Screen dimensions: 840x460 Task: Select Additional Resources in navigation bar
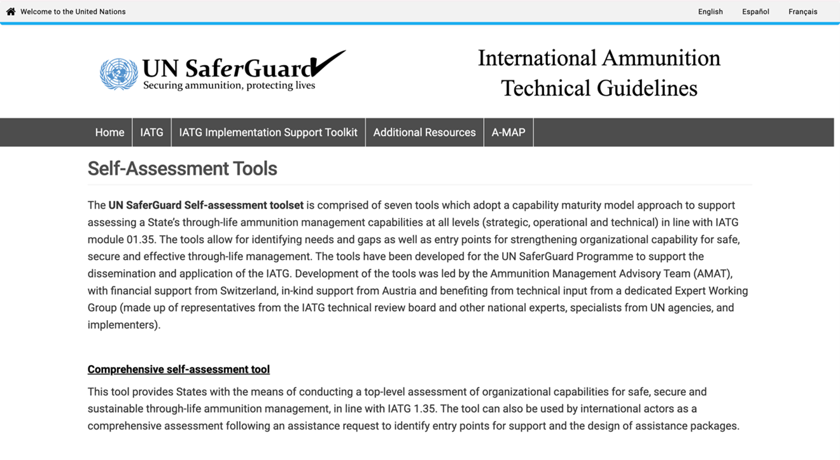pyautogui.click(x=424, y=132)
